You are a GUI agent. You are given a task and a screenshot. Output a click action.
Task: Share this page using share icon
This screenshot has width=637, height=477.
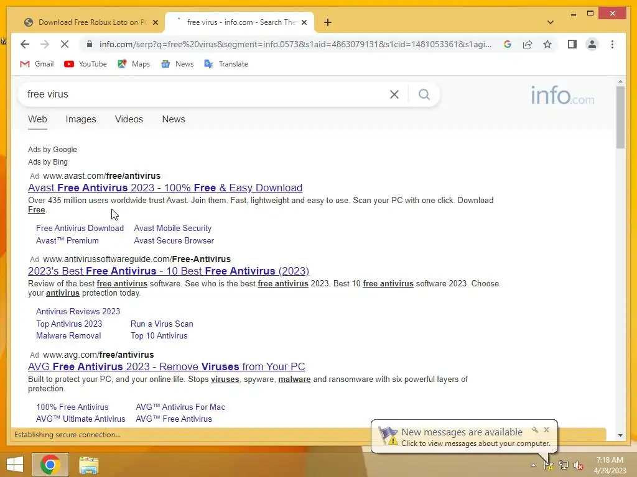(x=528, y=44)
